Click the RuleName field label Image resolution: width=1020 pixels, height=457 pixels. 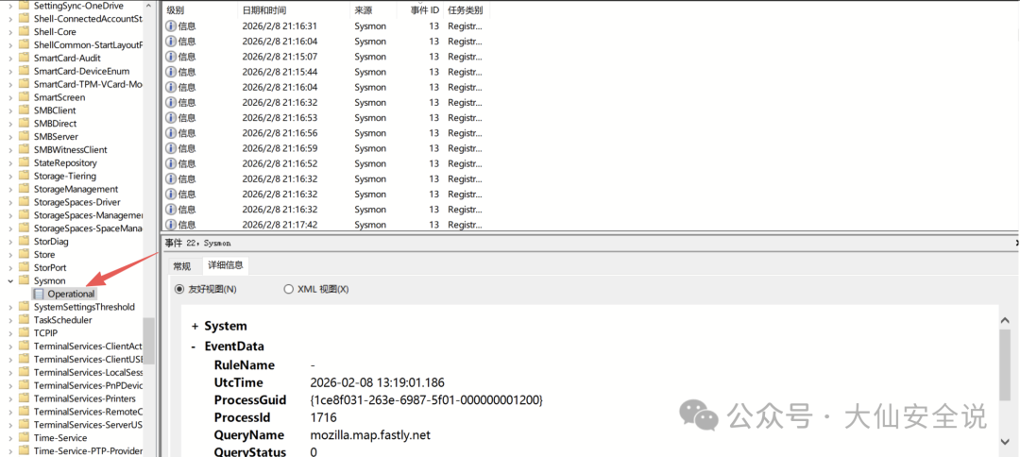click(244, 364)
